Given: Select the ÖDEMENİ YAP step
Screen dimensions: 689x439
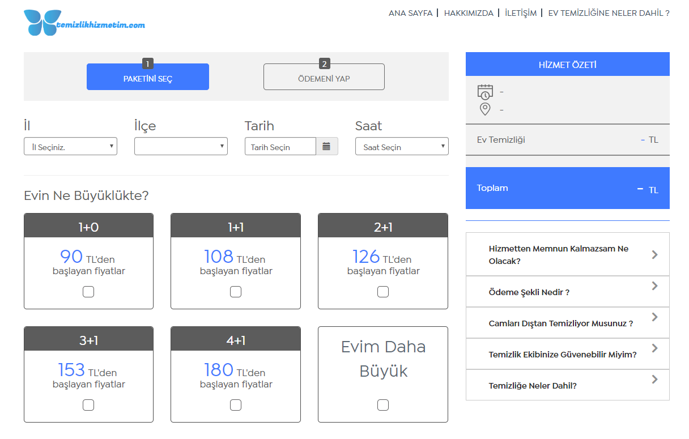Looking at the screenshot, I should pos(324,76).
